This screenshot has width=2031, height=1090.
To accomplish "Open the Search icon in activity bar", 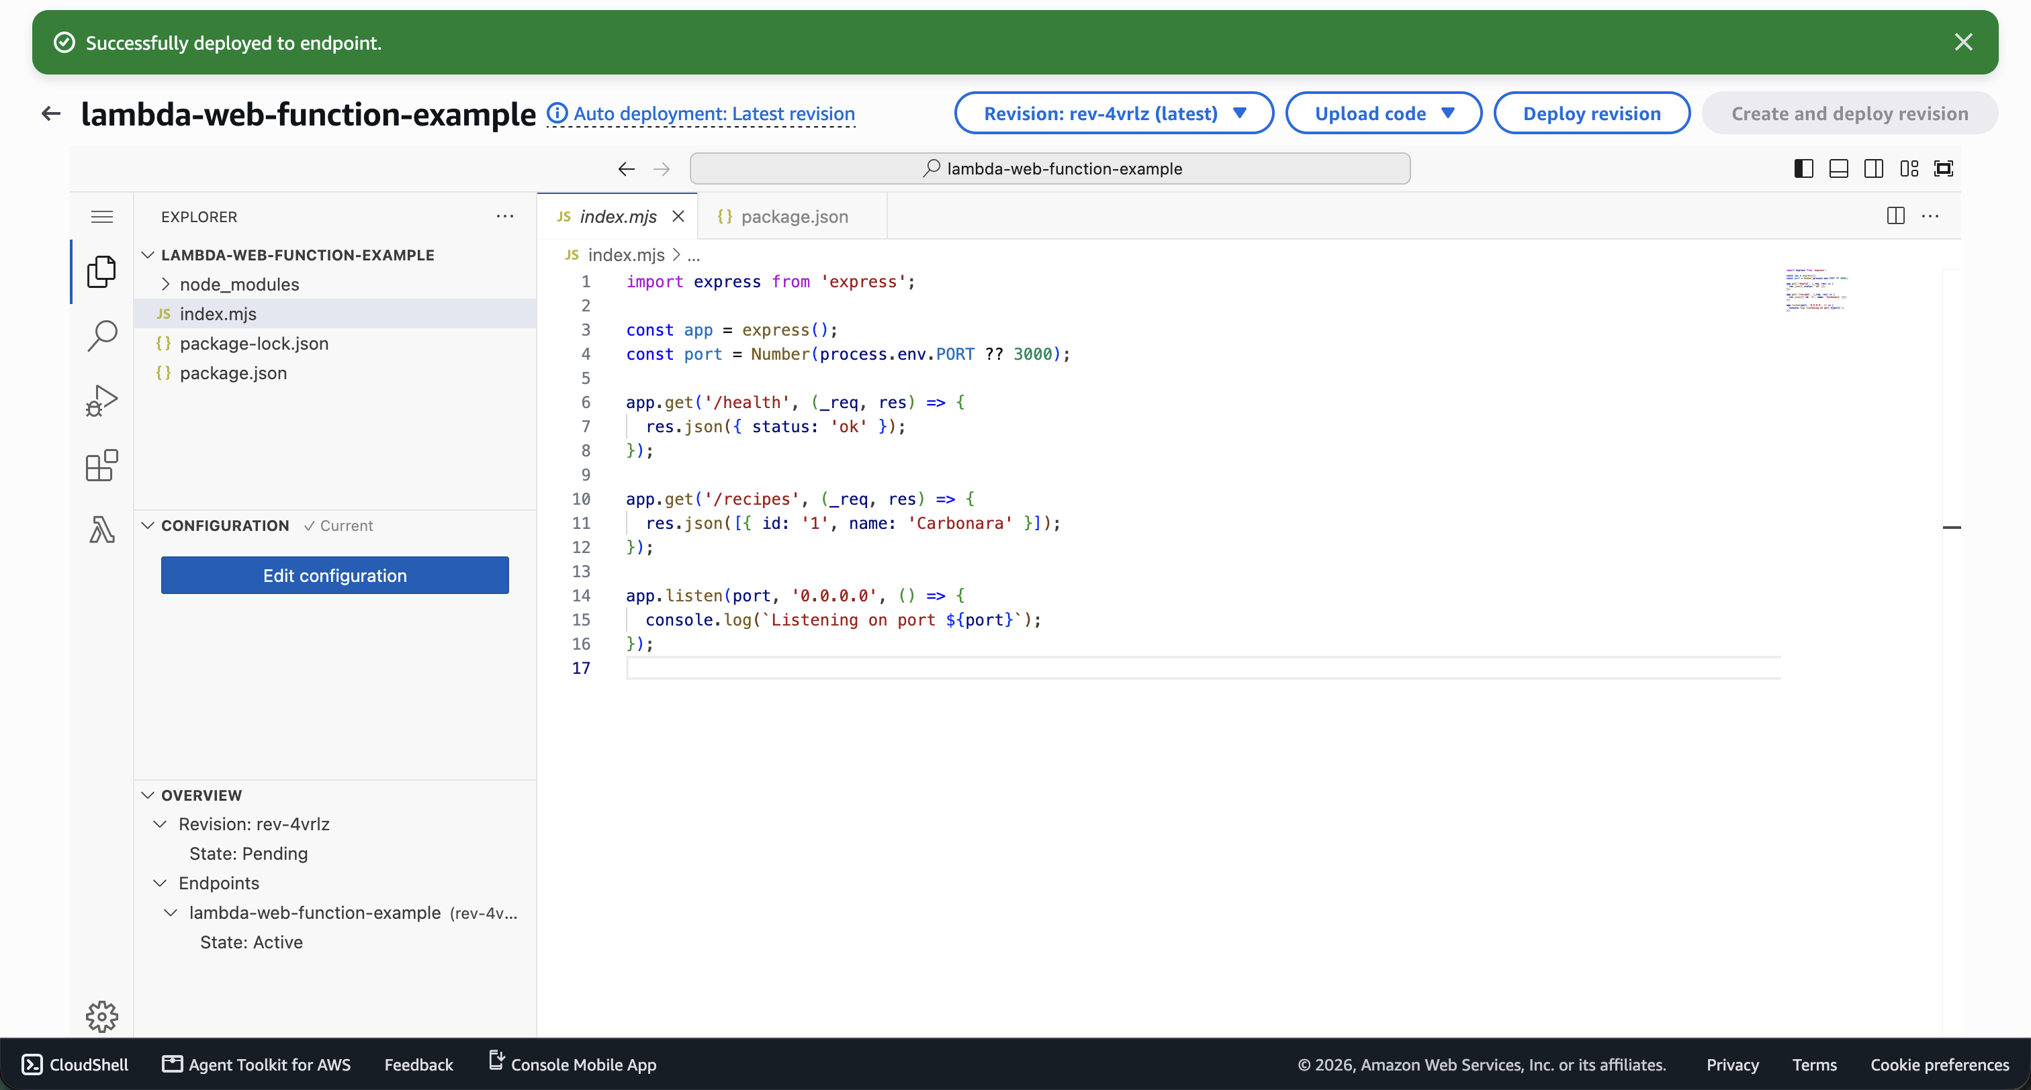I will coord(101,336).
